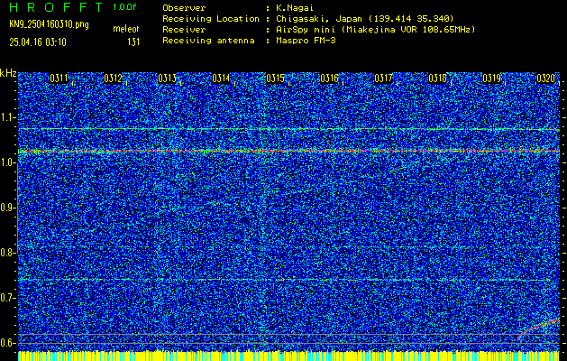
Task: Click the 0319 time marker
Action: click(492, 79)
